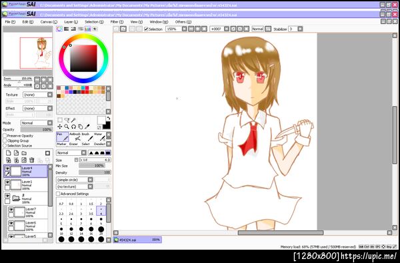400x263 pixels.
Task: Open the simple circle brush shape dropdown
Action: (x=75, y=180)
